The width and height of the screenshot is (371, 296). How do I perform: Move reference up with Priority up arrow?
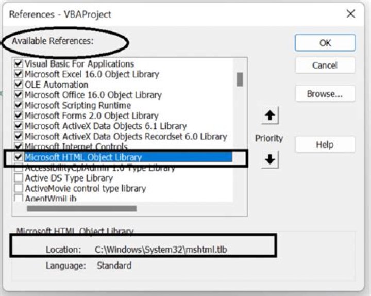[269, 116]
